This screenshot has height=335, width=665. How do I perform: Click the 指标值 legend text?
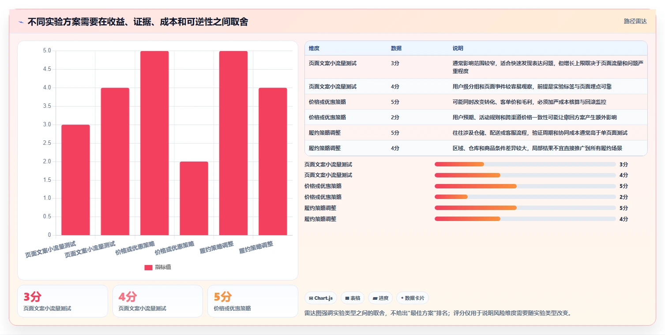(x=163, y=267)
